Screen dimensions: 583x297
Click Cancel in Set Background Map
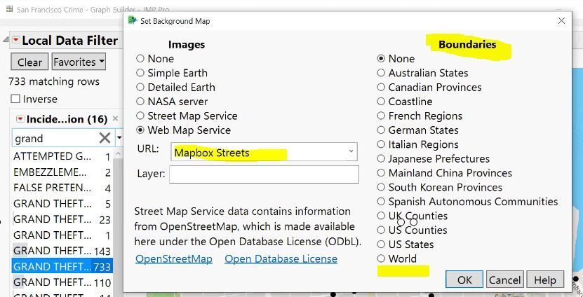(505, 279)
